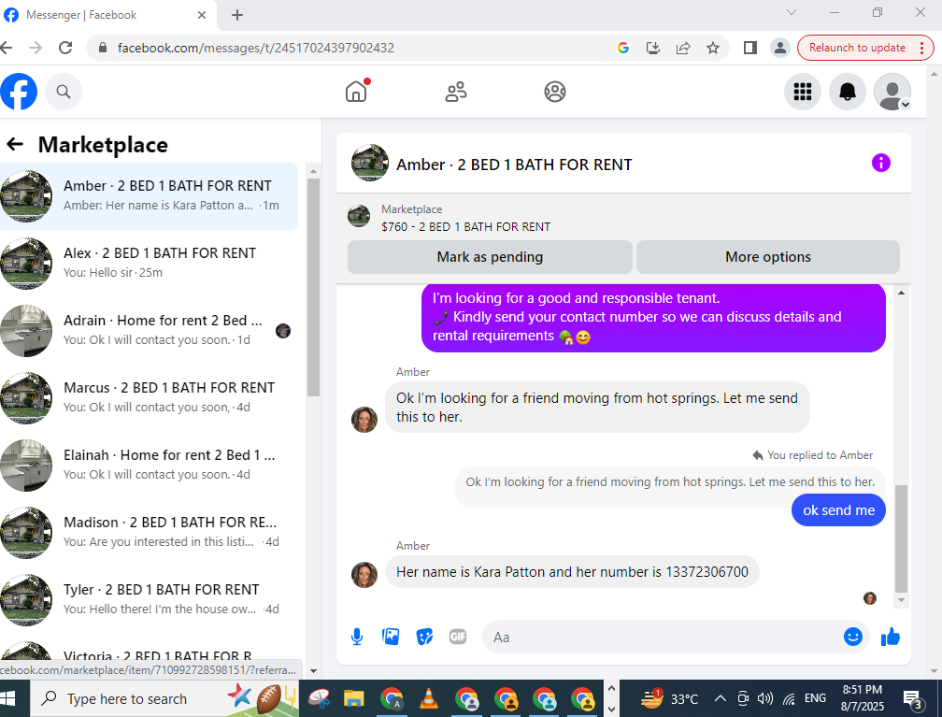Click the purple tenant request message
Image resolution: width=942 pixels, height=717 pixels.
point(653,317)
